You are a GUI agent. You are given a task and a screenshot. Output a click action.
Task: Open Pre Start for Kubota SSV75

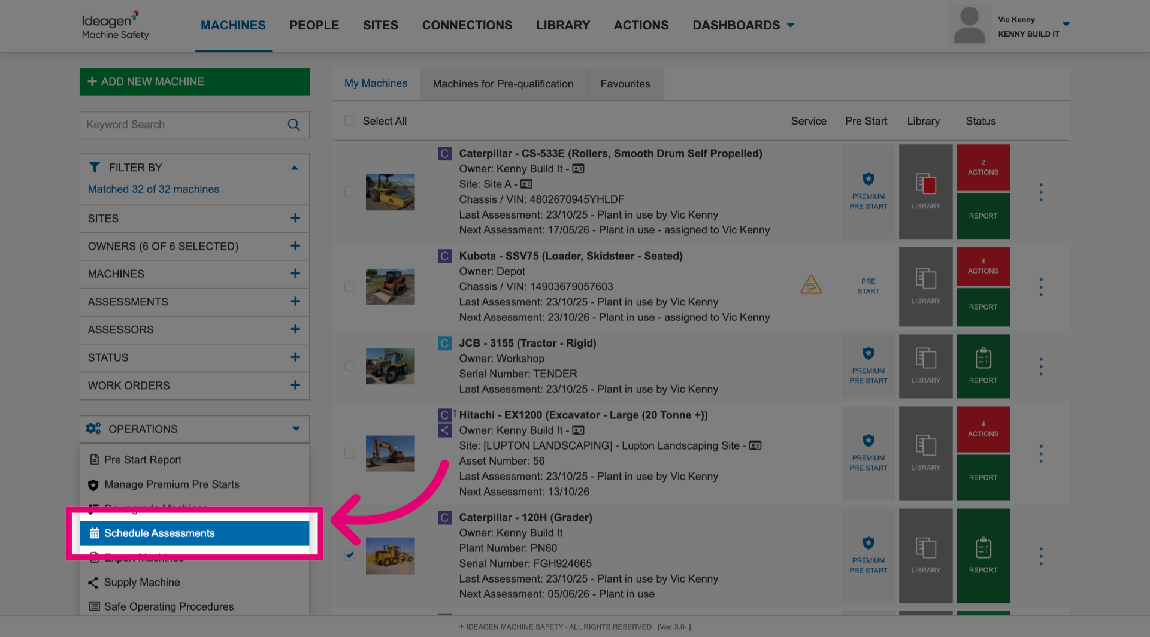[868, 286]
